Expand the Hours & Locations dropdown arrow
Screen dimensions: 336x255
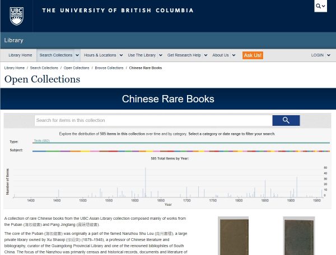(121, 55)
